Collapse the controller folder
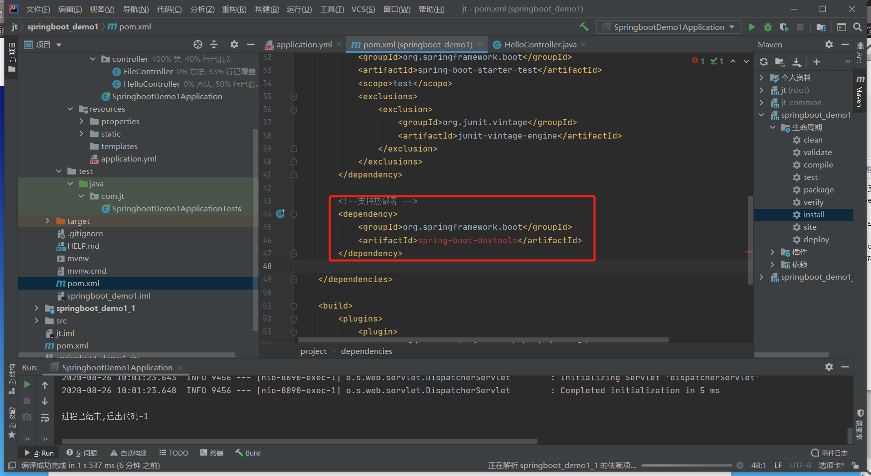 tap(93, 59)
